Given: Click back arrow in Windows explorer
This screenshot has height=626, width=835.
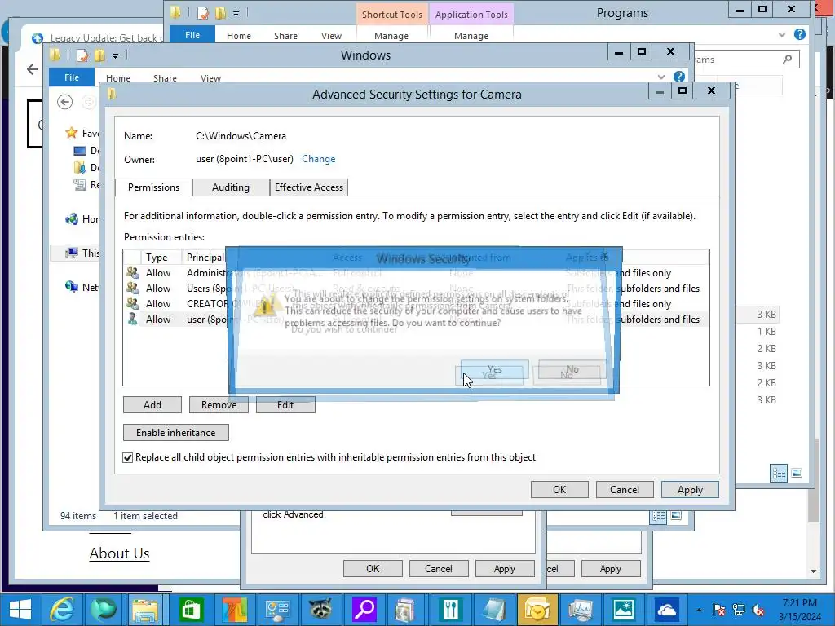Looking at the screenshot, I should (65, 102).
